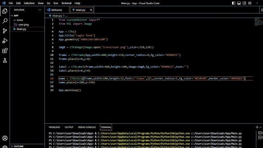Click the App.title("Login form") line
The width and height of the screenshot is (263, 148).
click(77, 35)
